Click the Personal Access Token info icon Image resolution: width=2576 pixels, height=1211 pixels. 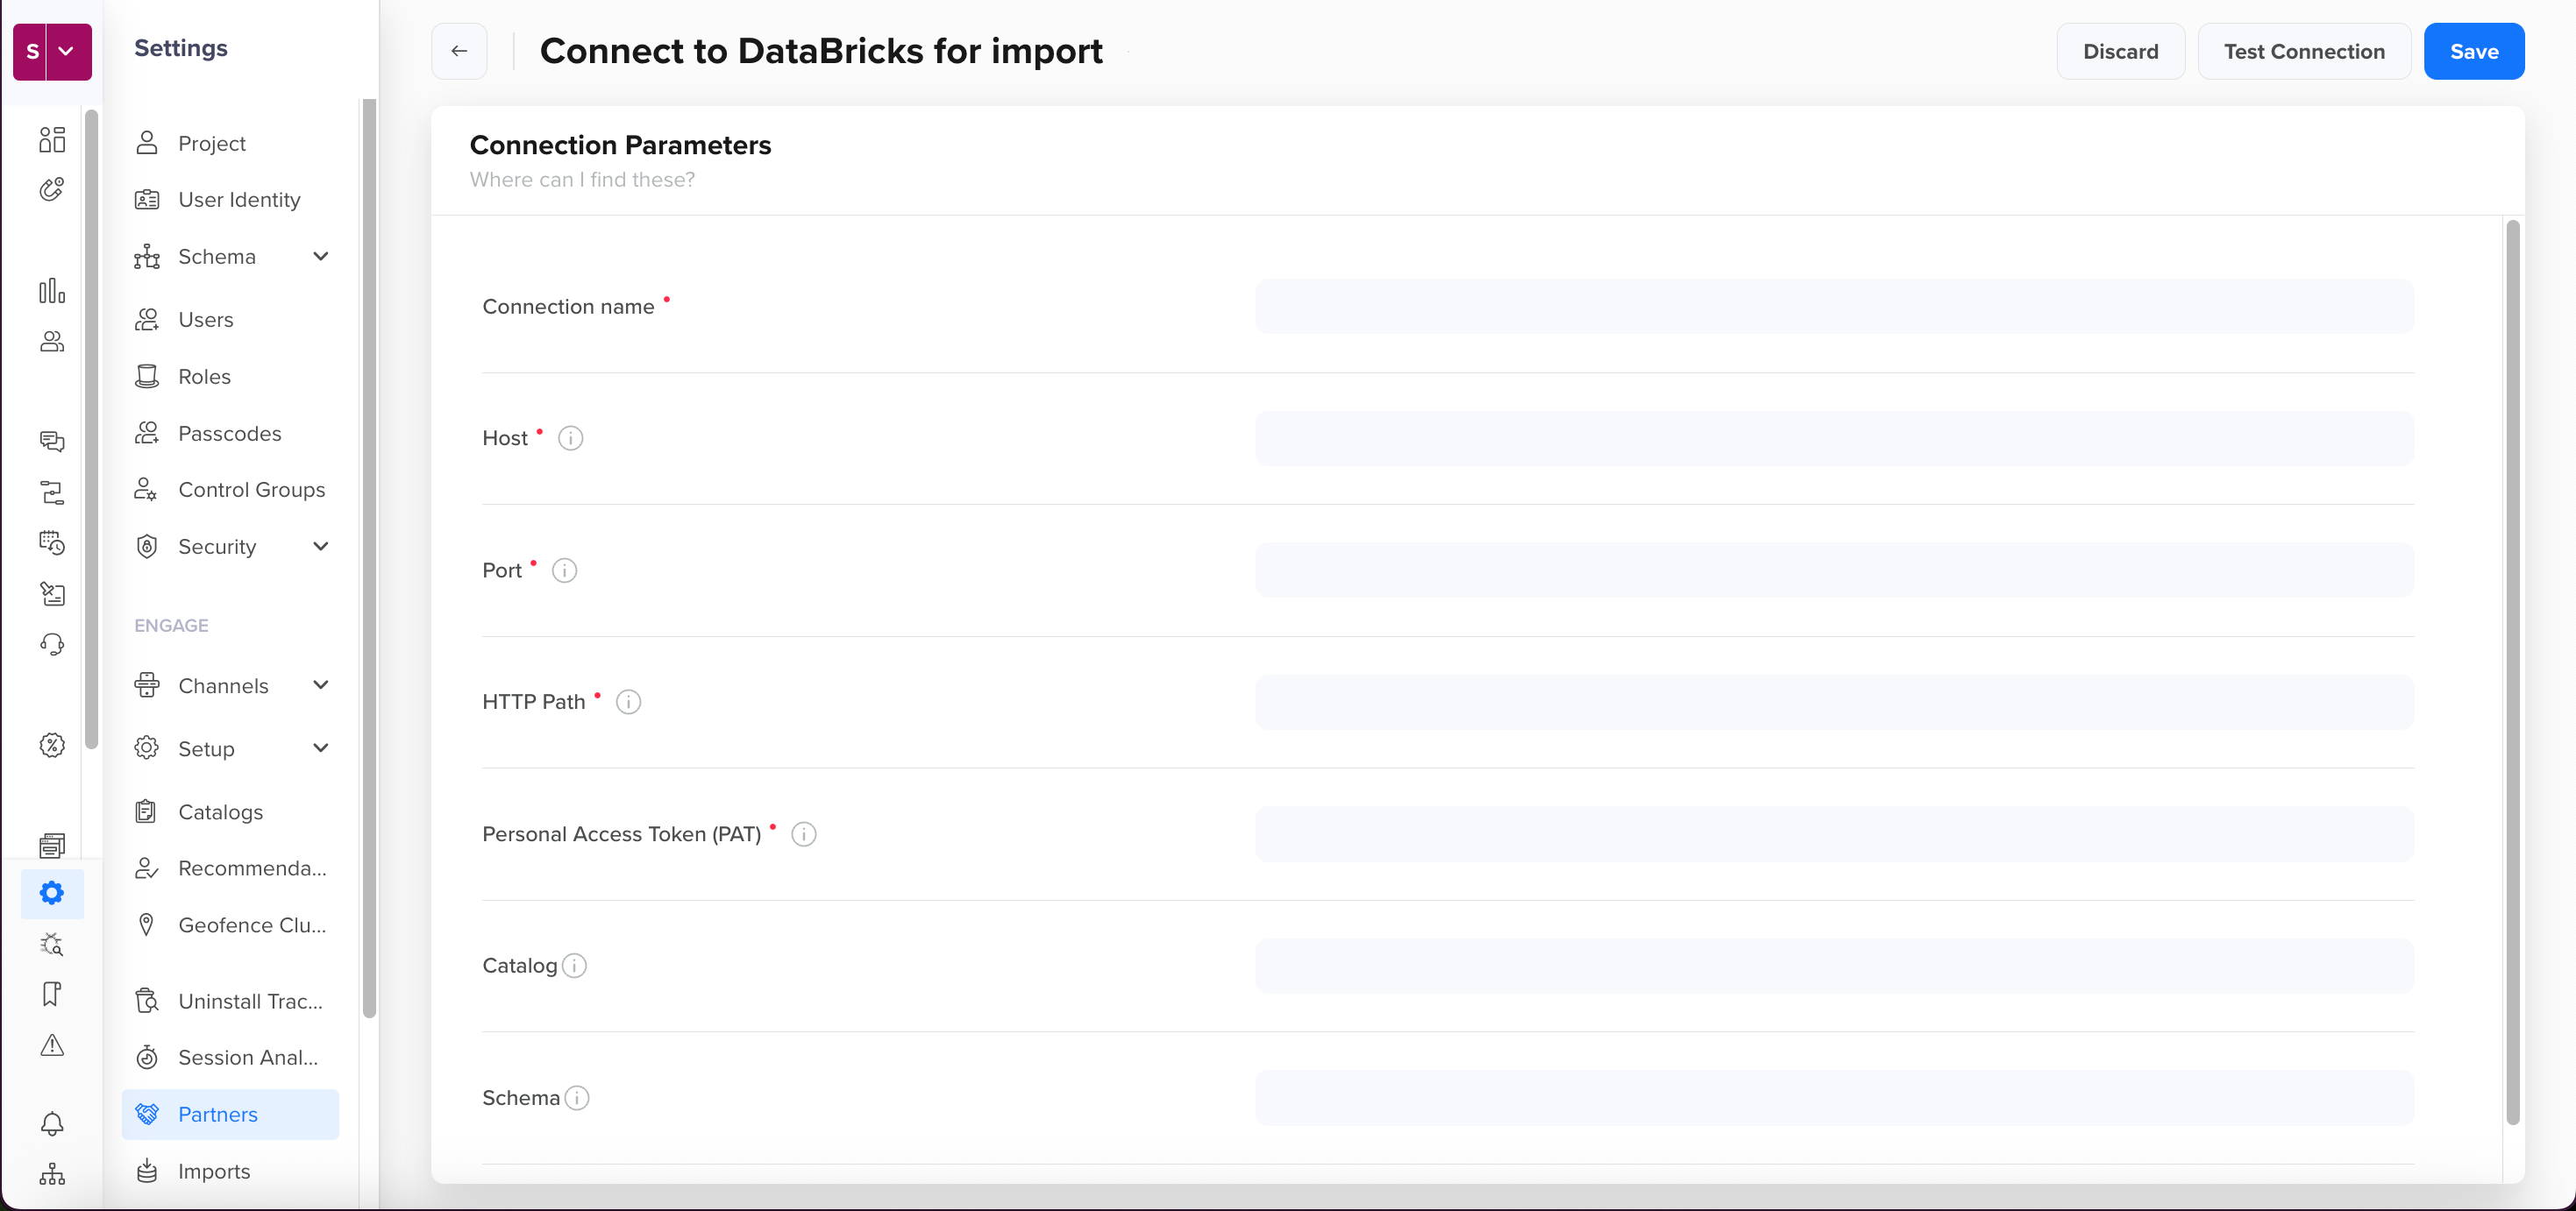tap(803, 834)
